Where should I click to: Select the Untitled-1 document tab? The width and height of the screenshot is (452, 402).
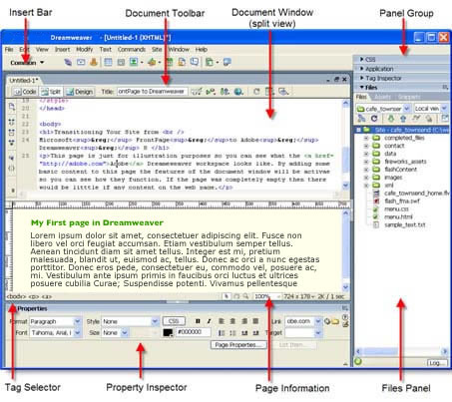[24, 80]
